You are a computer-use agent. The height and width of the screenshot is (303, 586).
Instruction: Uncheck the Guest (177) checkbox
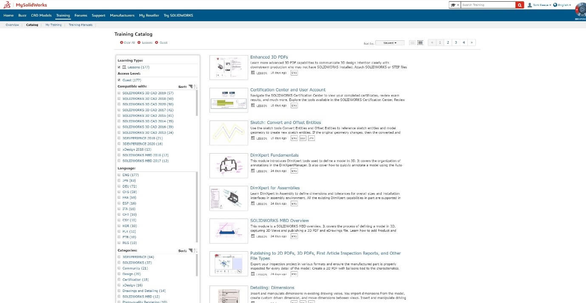119,80
